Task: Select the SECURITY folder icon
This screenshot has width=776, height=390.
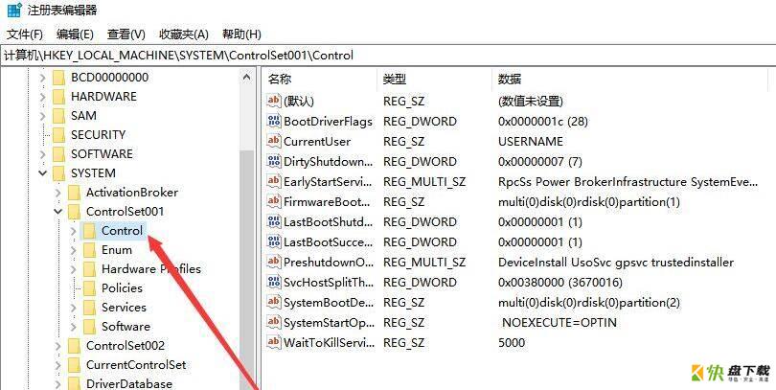Action: pyautogui.click(x=58, y=135)
